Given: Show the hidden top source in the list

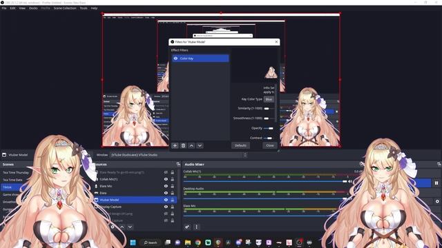Looking at the screenshot, I should pos(166,172).
